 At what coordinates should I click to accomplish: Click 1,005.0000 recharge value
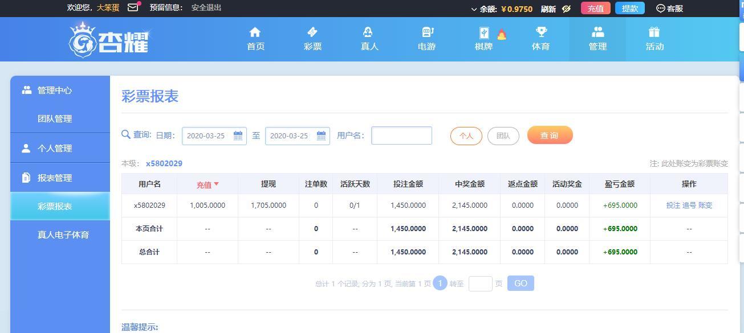(208, 205)
